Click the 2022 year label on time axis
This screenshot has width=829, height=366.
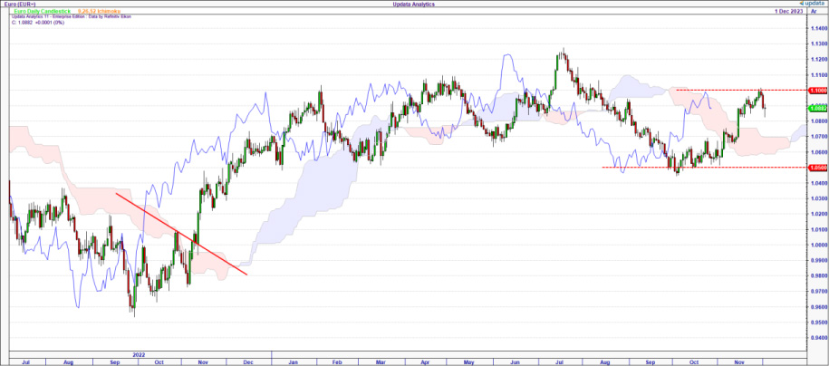click(139, 354)
